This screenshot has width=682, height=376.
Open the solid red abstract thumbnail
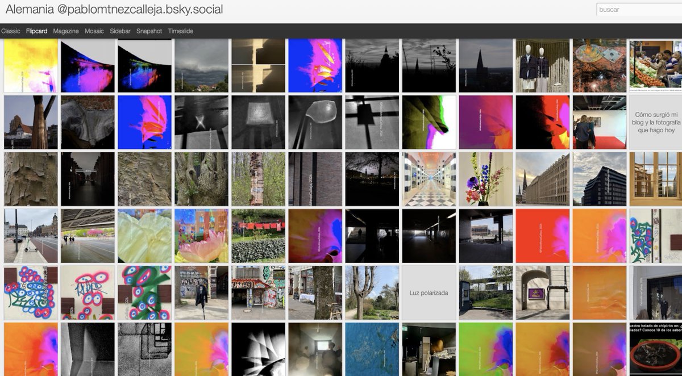click(x=543, y=236)
